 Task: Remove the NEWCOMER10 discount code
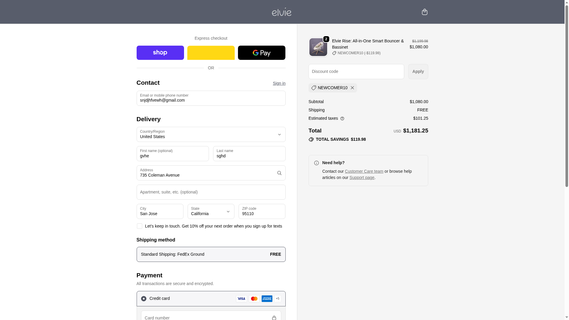pyautogui.click(x=352, y=88)
